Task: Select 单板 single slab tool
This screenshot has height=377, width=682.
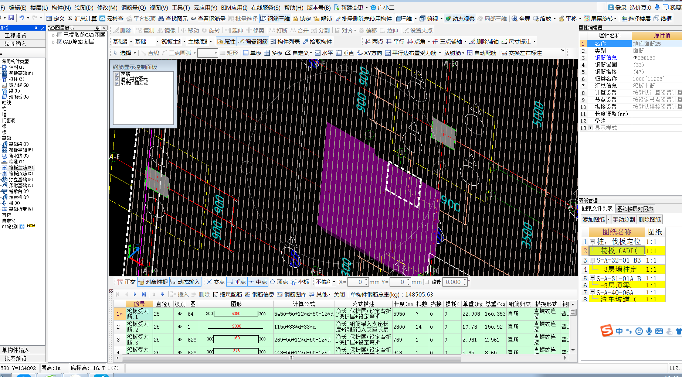Action: pyautogui.click(x=252, y=53)
